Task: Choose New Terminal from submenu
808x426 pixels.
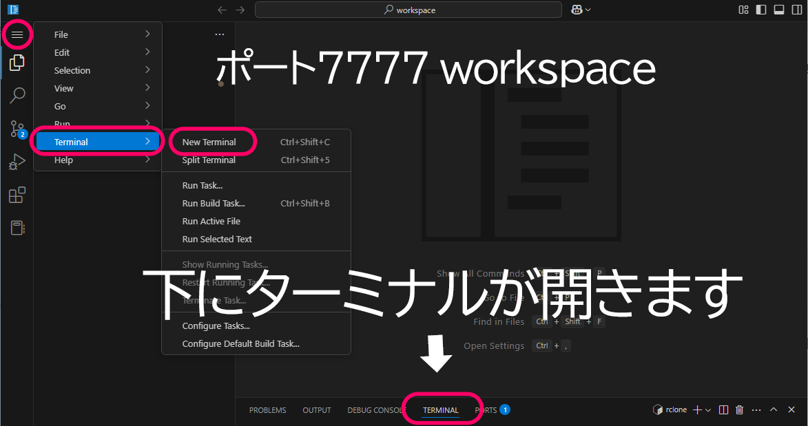Action: [x=256, y=142]
